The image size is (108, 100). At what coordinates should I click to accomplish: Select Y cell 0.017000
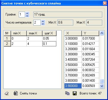tap(90, 39)
